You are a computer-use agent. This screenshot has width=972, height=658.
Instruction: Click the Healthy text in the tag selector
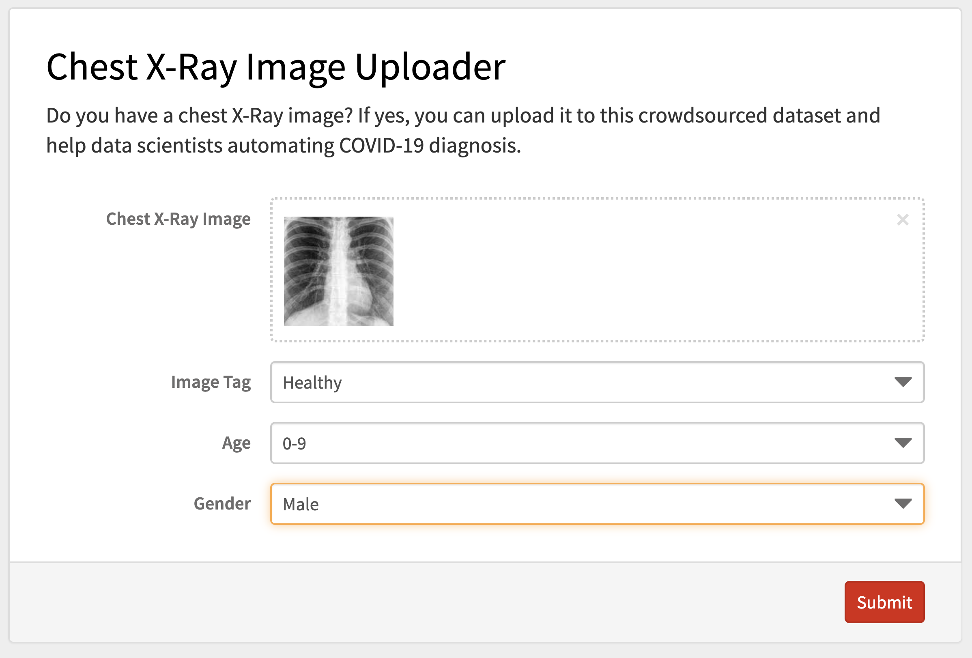point(312,383)
